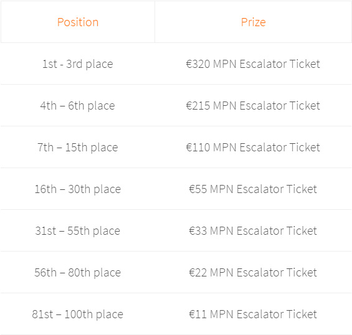Screen dimensions: 352x335
Task: Click the €11 MPN Escalator Ticket text
Action: (253, 314)
